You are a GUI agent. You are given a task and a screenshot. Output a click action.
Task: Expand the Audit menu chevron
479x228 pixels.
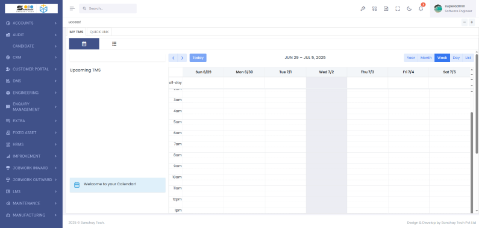pyautogui.click(x=55, y=35)
